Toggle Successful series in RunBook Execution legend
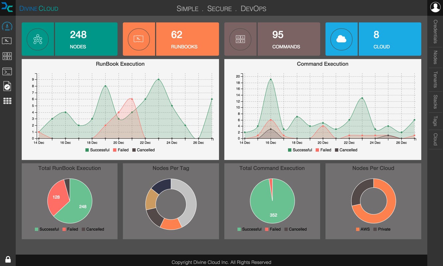This screenshot has width=443, height=266. (x=97, y=150)
